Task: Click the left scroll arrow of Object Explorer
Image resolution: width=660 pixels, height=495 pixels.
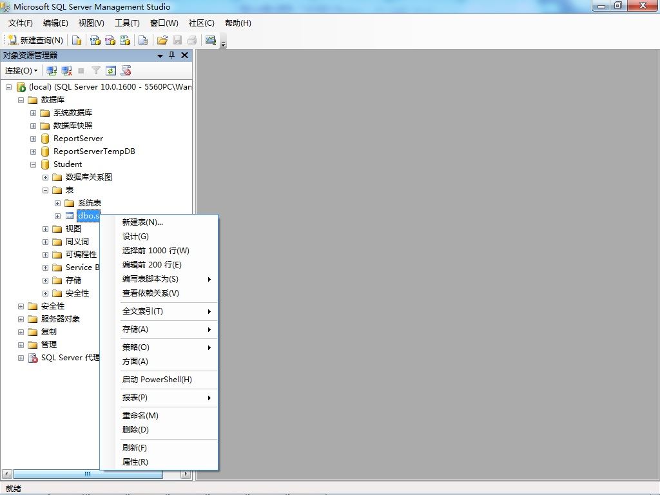Action: [6, 474]
